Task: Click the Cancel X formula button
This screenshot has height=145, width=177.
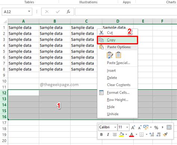Action: (x=47, y=12)
